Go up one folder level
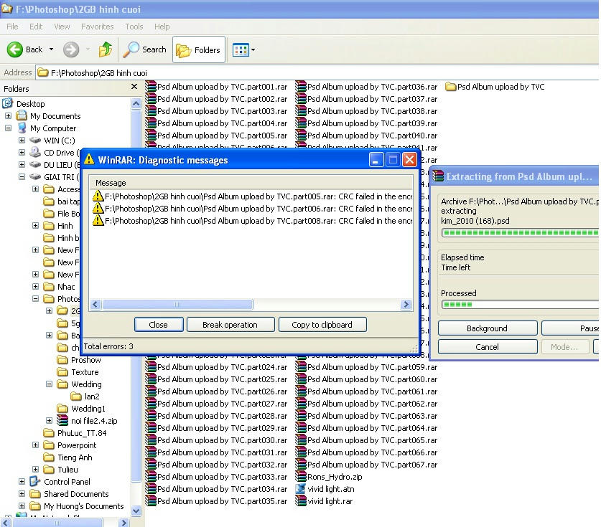Viewport: 601px width, 527px height. click(106, 49)
